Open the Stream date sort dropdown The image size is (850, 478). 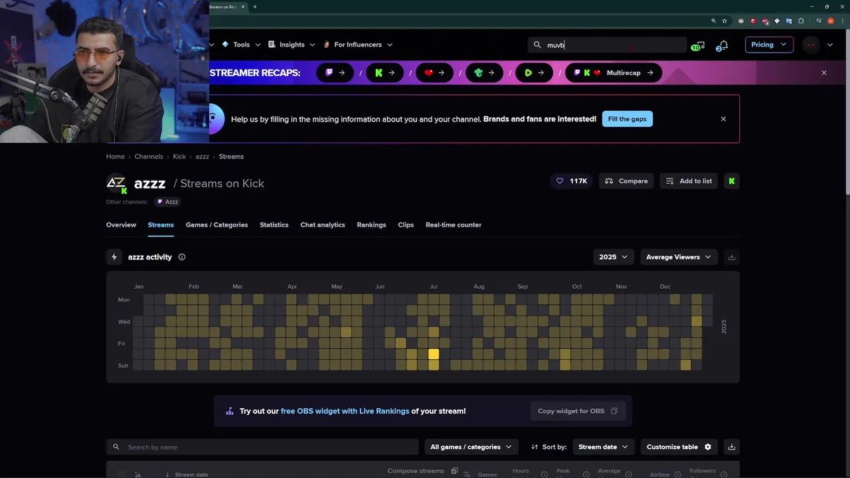[604, 447]
